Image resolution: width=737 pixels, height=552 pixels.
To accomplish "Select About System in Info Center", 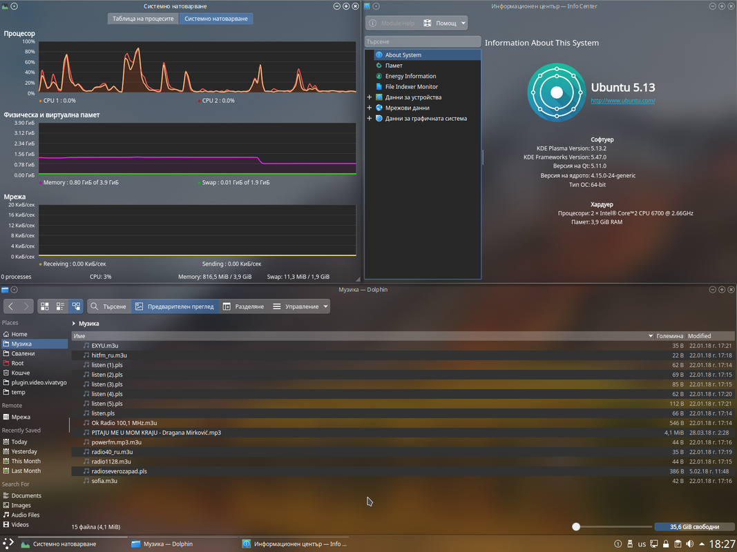I will pos(428,55).
